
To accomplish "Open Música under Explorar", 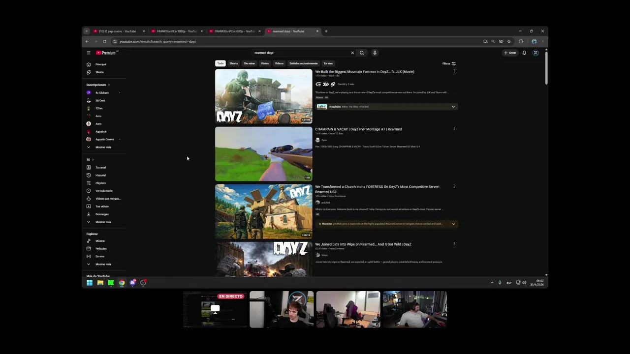I will 100,241.
